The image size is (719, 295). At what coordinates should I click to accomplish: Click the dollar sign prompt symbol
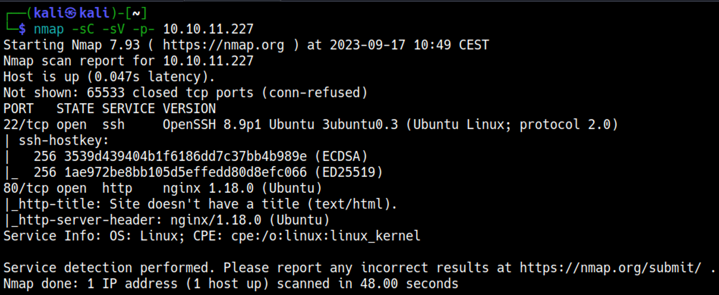coord(22,29)
